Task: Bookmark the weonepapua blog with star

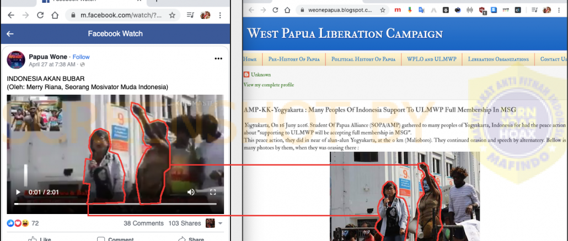Action: pos(383,10)
